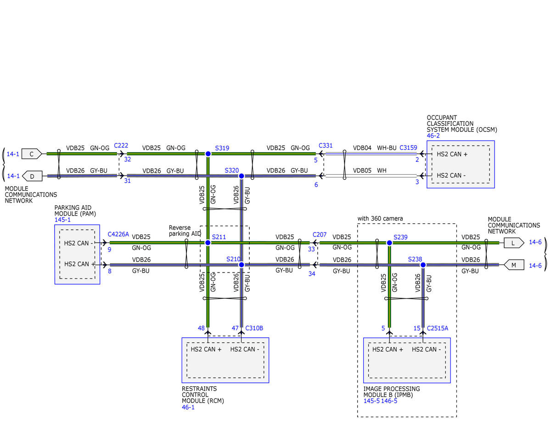Select the S320 splice junction dot
The image size is (551, 426).
pyautogui.click(x=242, y=176)
